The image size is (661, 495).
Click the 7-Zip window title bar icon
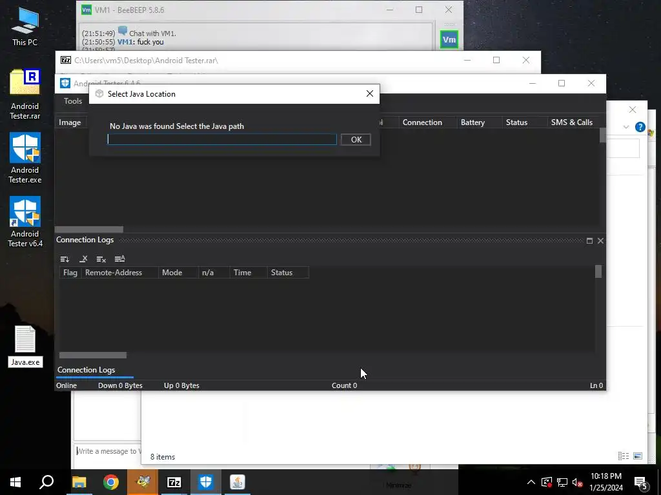coord(66,60)
